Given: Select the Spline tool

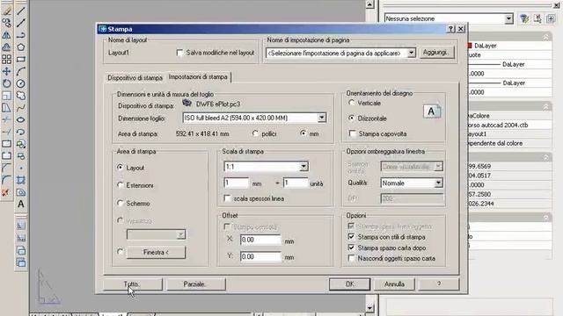Looking at the screenshot, I should pyautogui.click(x=21, y=107).
